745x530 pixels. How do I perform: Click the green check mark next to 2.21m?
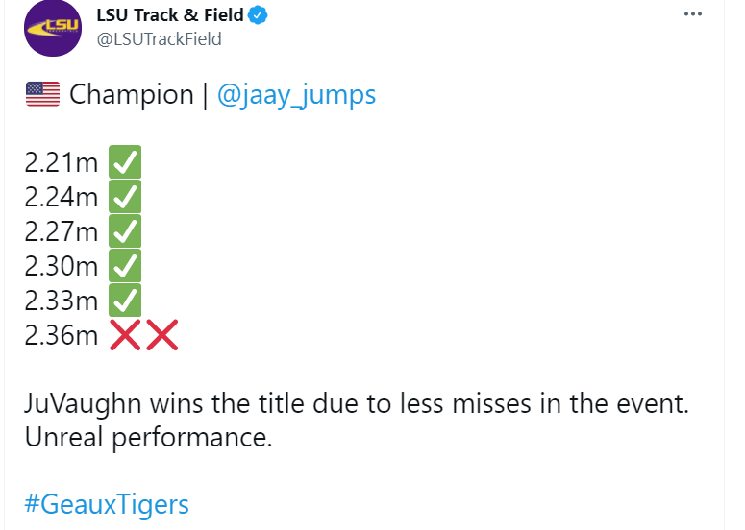point(125,162)
